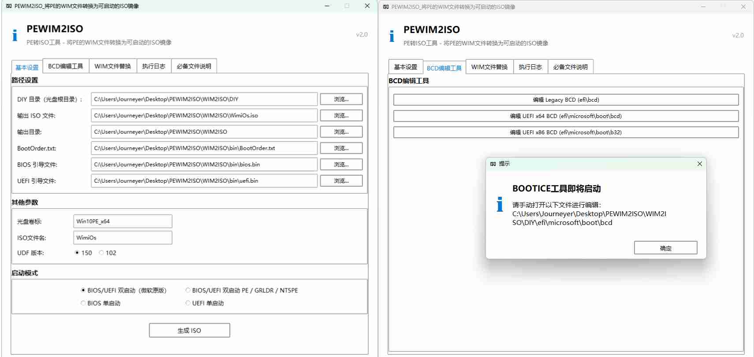Select BIOS/UEFI 双启动 PE / GRLDR / NT5PE option
754x357 pixels.
pos(188,291)
